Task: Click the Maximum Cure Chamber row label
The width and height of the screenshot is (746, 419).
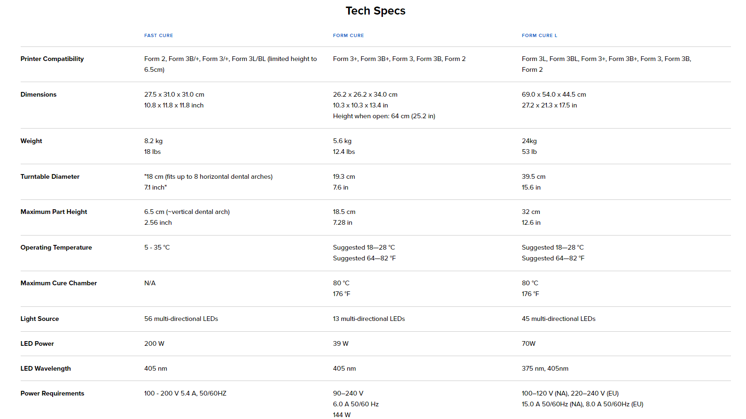Action: pos(59,283)
